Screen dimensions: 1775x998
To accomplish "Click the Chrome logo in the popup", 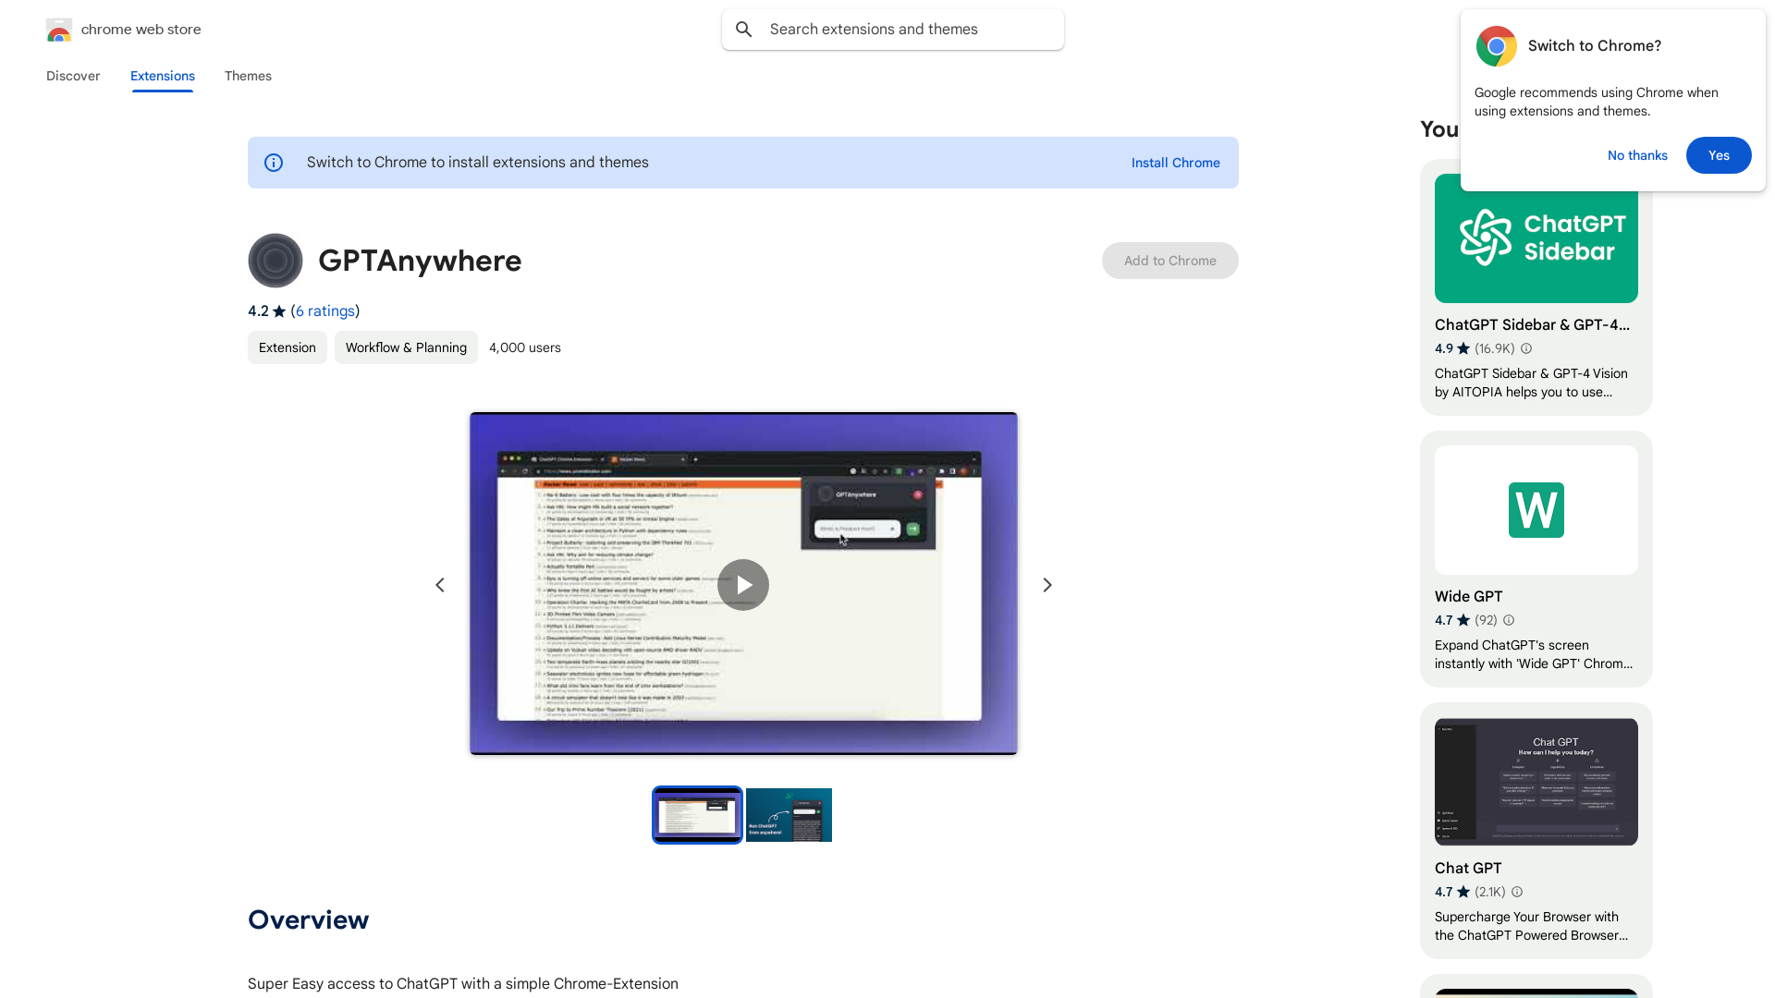I will click(1497, 46).
